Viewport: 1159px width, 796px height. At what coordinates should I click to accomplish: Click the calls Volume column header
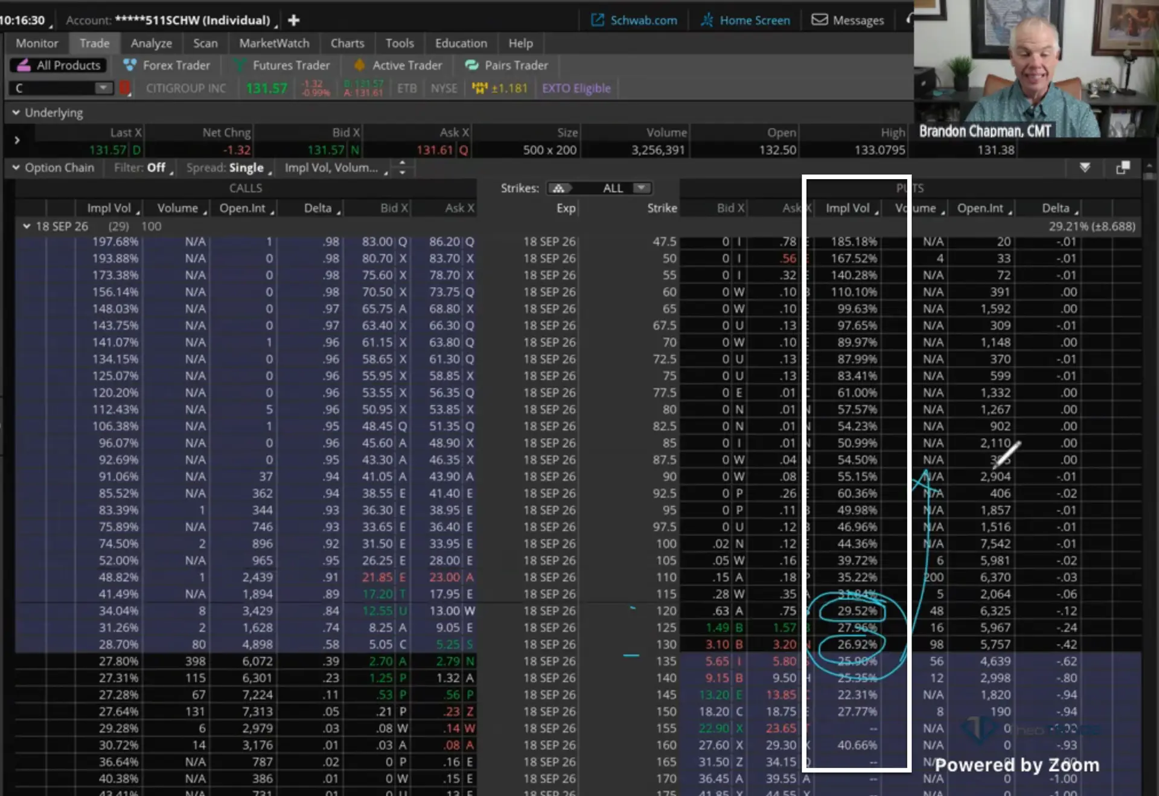point(177,208)
